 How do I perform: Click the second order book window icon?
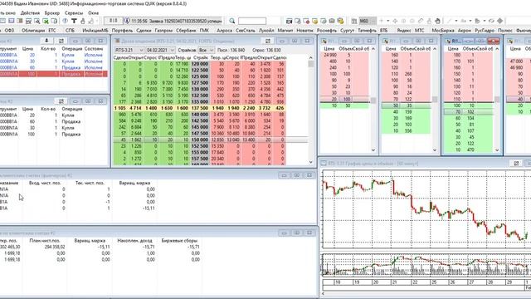(386, 41)
